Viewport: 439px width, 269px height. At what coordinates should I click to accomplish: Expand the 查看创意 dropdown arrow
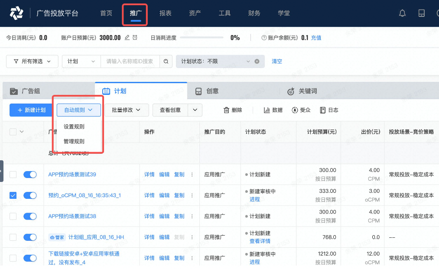pos(195,110)
